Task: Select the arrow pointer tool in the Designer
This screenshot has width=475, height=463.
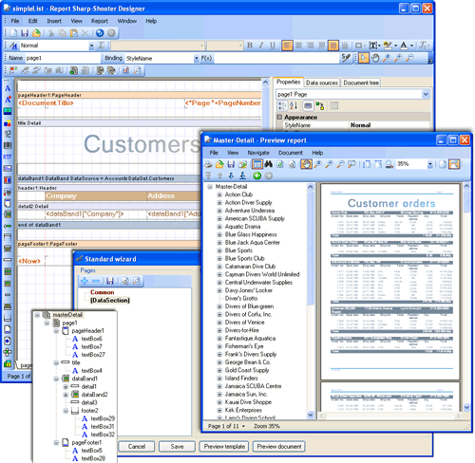Action: click(x=364, y=58)
